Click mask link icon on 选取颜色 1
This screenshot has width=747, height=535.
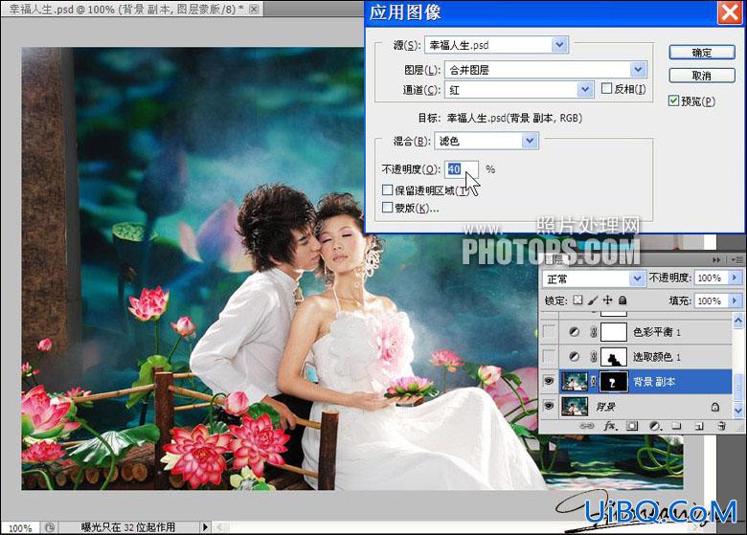coord(593,357)
